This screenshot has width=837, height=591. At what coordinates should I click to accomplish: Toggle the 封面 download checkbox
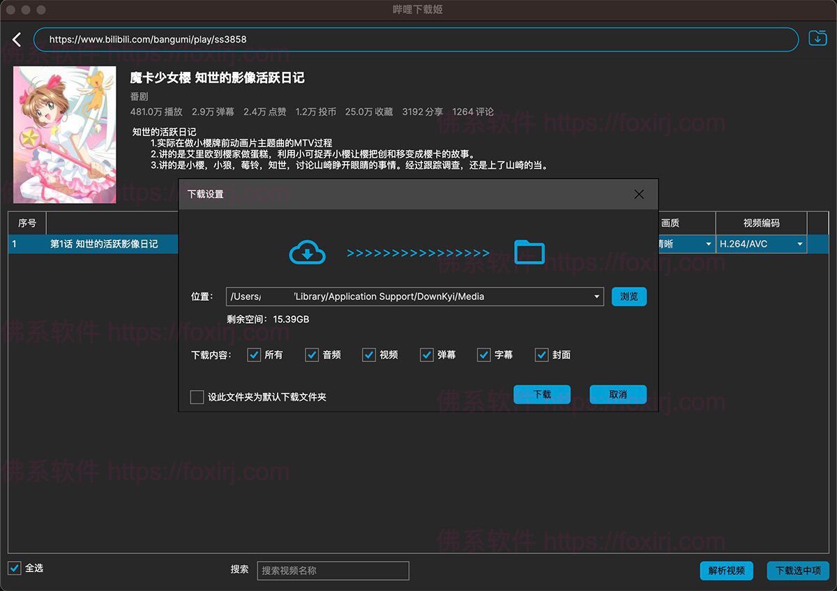point(542,354)
